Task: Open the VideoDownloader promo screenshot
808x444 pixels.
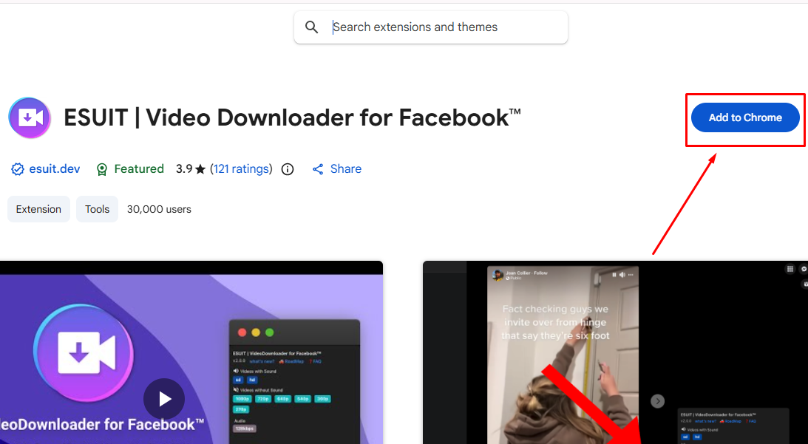Action: tap(191, 355)
